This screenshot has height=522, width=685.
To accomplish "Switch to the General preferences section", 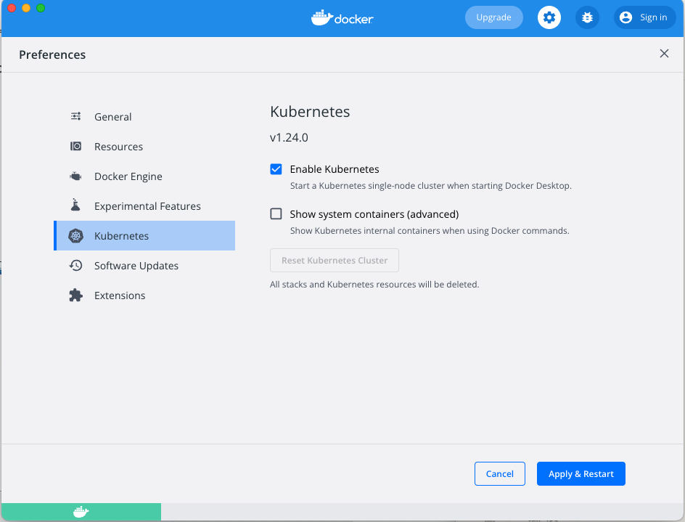I will pos(112,116).
